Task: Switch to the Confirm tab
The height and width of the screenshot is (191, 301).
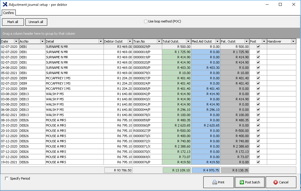Action: (8, 13)
